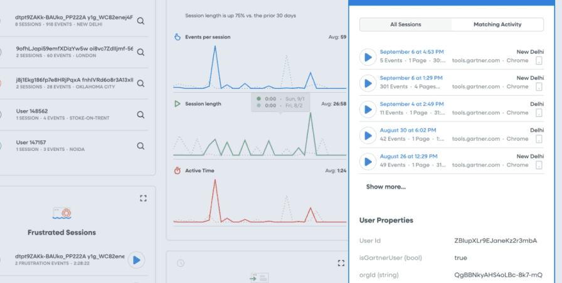This screenshot has width=562, height=283.
Task: Click search icon for dtpt9ZAKk user in New Delhi
Action: pos(140,21)
